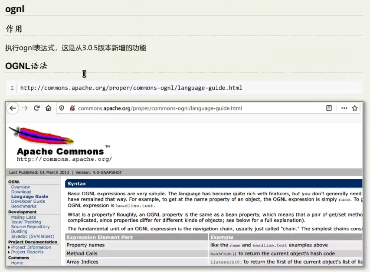Image resolution: width=370 pixels, height=272 pixels.
Task: Open the Project Information link
Action: [x=31, y=247]
